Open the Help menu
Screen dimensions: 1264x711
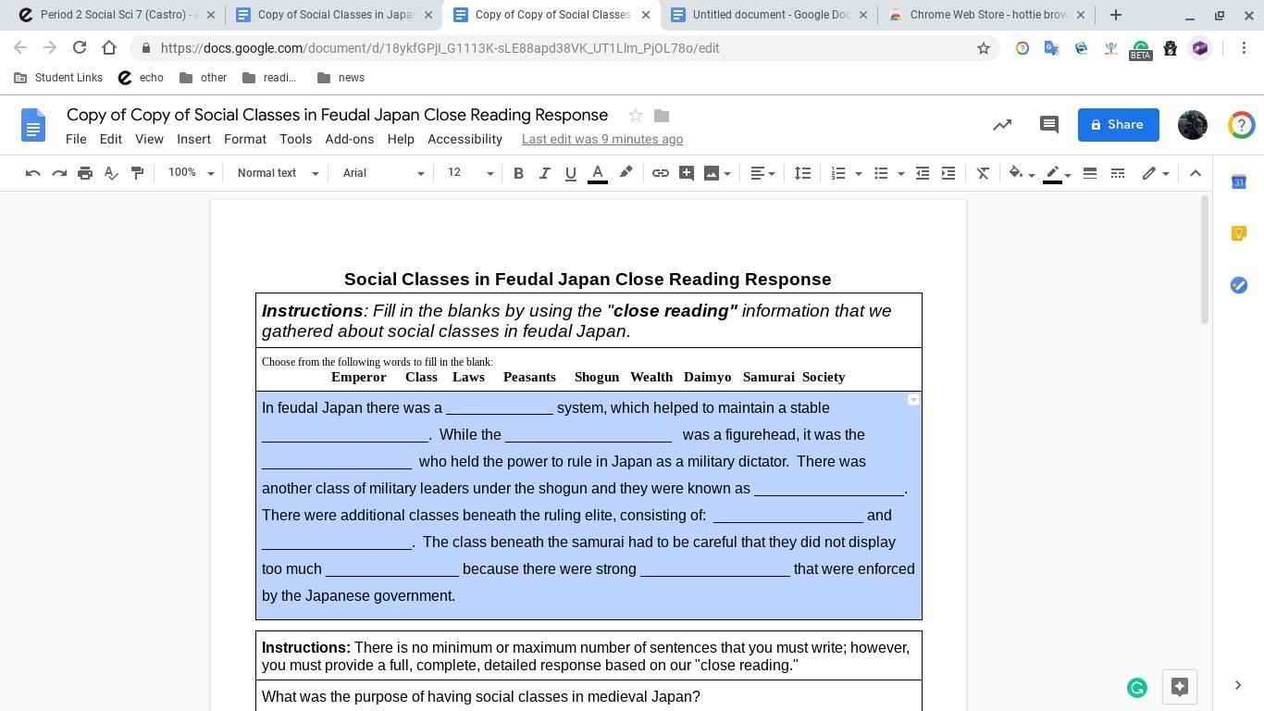[401, 139]
